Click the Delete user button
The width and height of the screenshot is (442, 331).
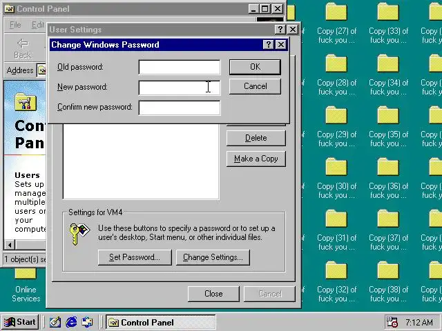(256, 138)
